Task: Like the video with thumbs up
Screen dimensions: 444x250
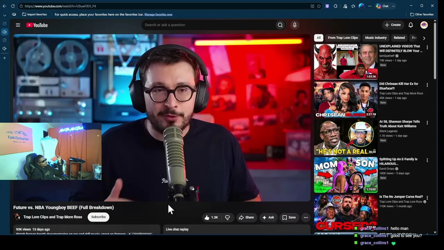Action: pyautogui.click(x=211, y=217)
